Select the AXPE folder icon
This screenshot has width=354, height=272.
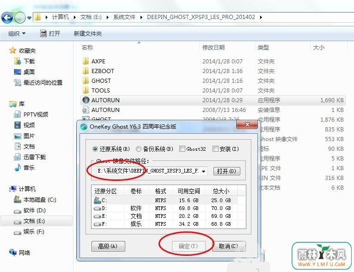(x=85, y=61)
